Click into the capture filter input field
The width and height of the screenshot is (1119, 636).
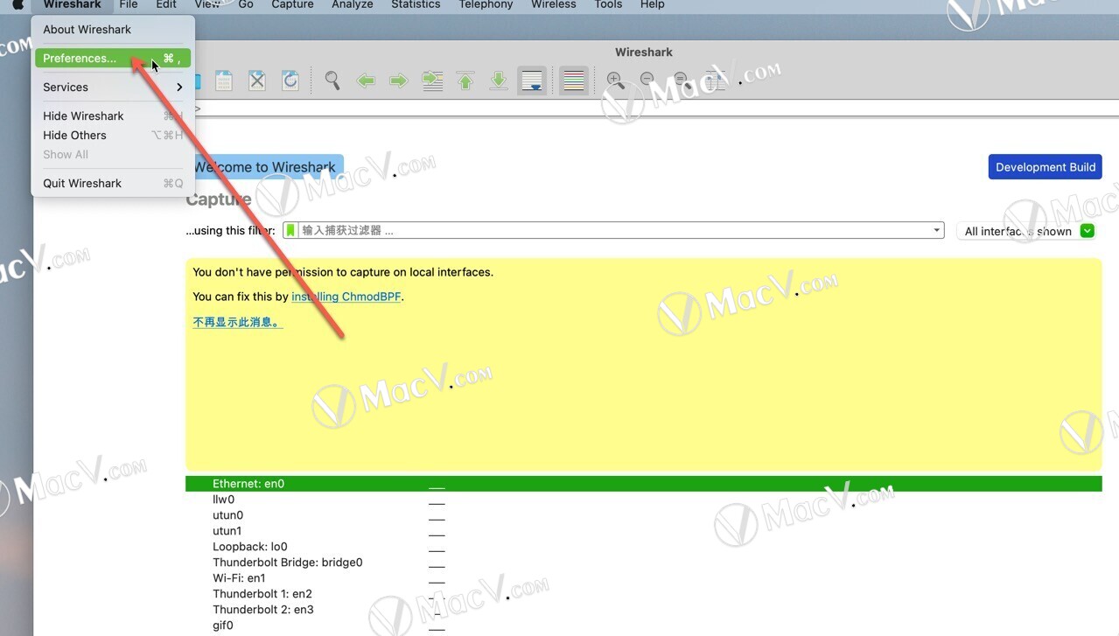[x=613, y=231]
